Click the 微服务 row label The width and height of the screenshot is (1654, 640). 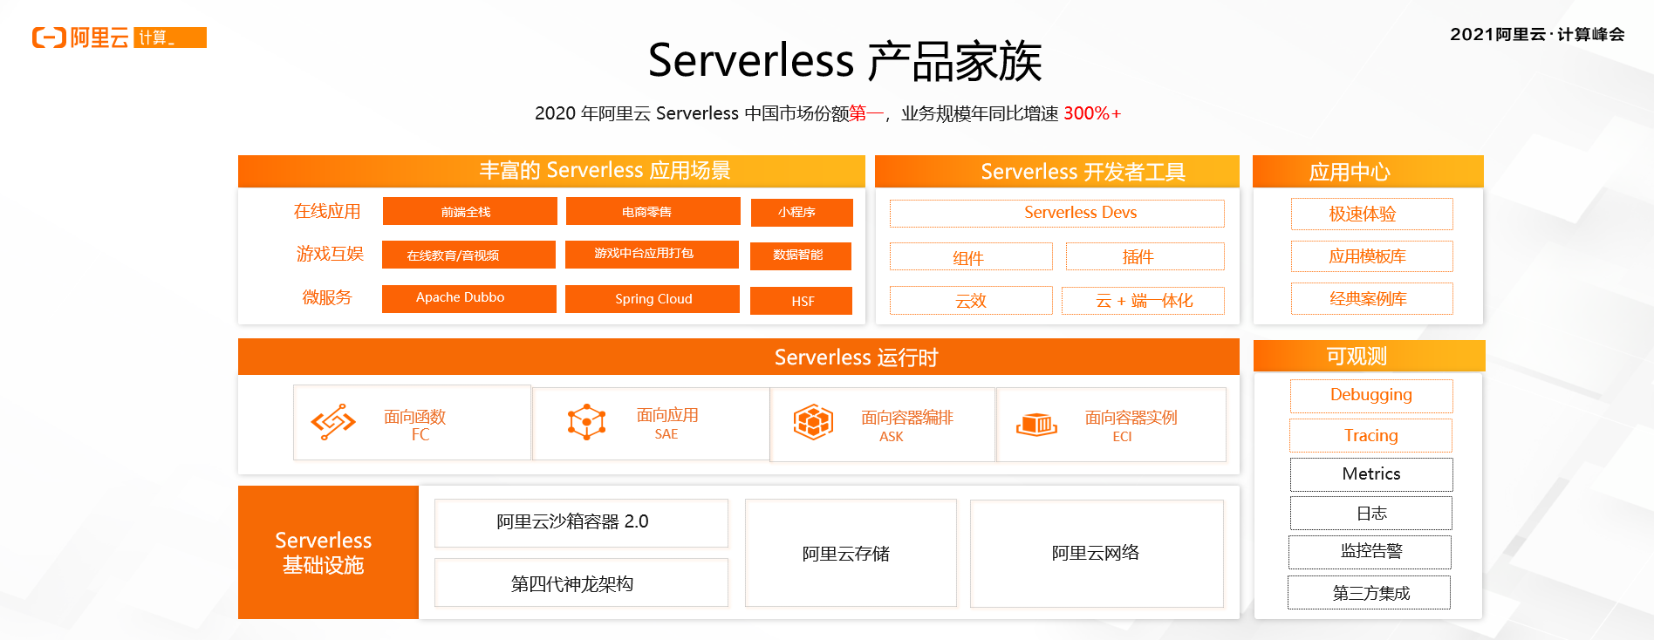[x=327, y=297]
